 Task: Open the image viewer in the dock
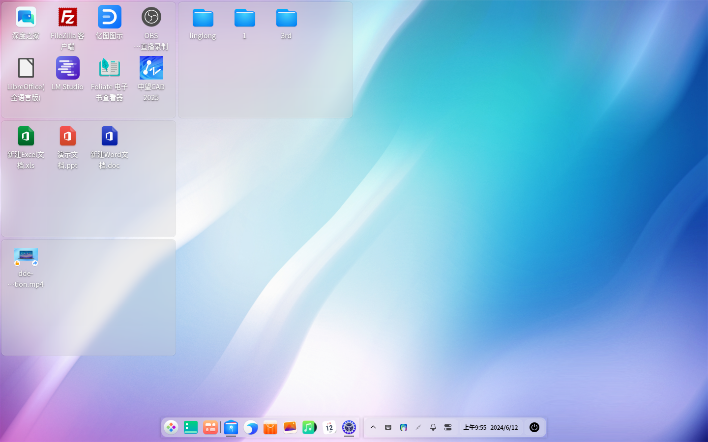tap(290, 427)
